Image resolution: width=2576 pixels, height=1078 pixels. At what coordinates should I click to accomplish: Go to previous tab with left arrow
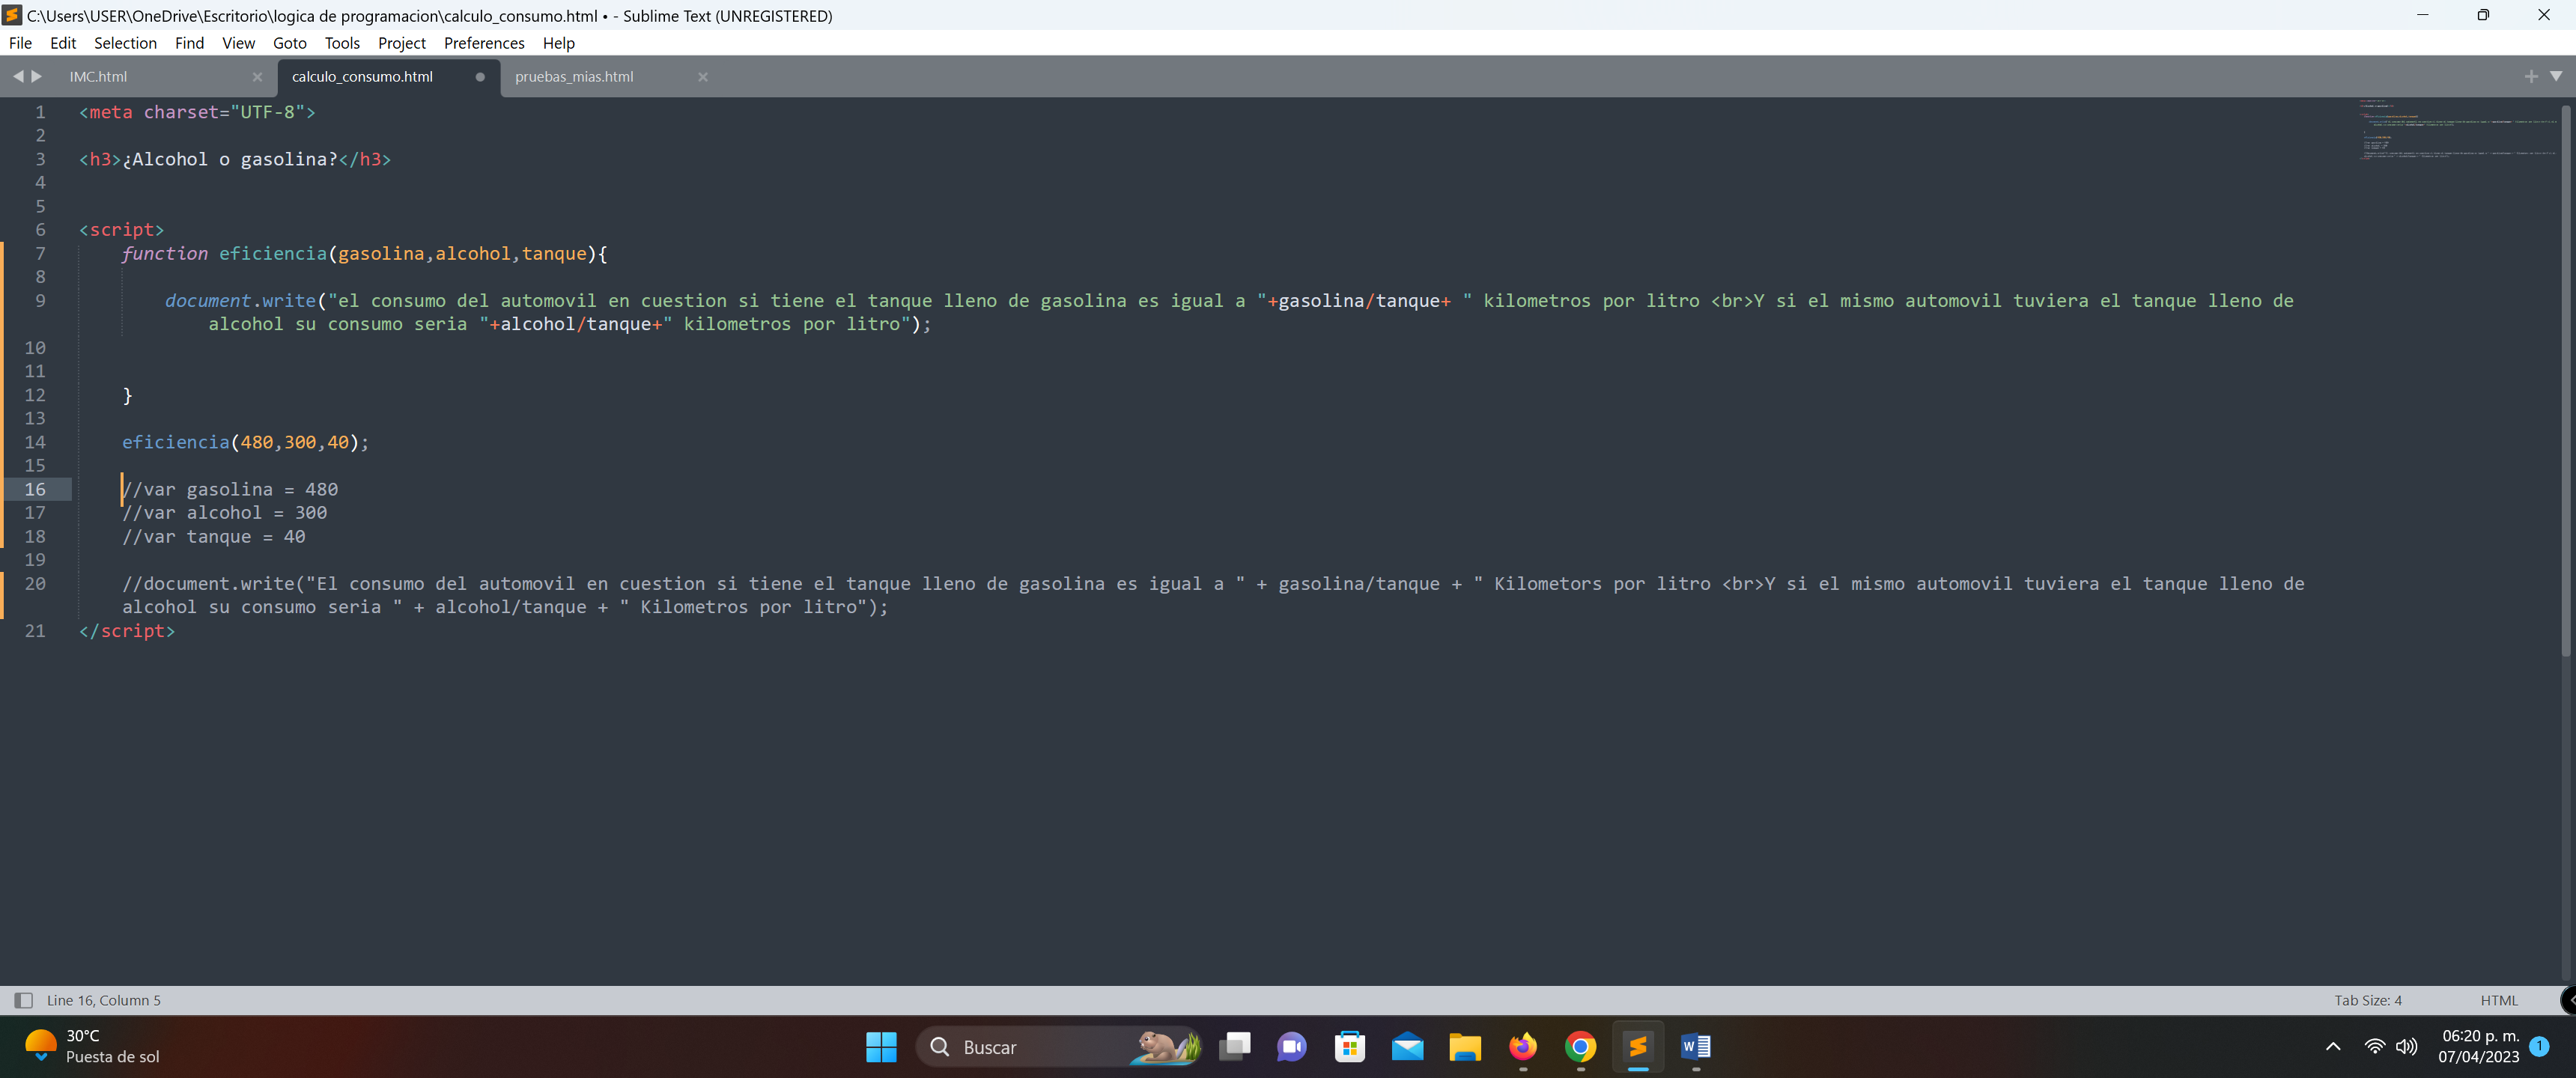tap(18, 76)
